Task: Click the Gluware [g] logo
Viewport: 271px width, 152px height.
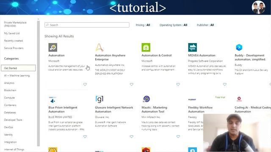Action: click(100, 99)
